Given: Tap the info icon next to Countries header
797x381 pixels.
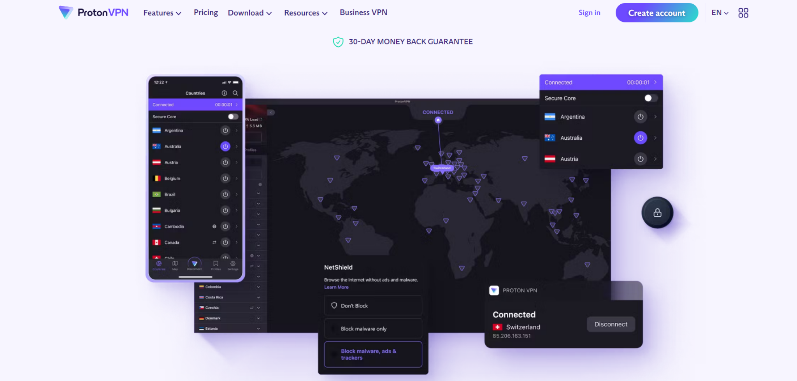Looking at the screenshot, I should click(224, 93).
